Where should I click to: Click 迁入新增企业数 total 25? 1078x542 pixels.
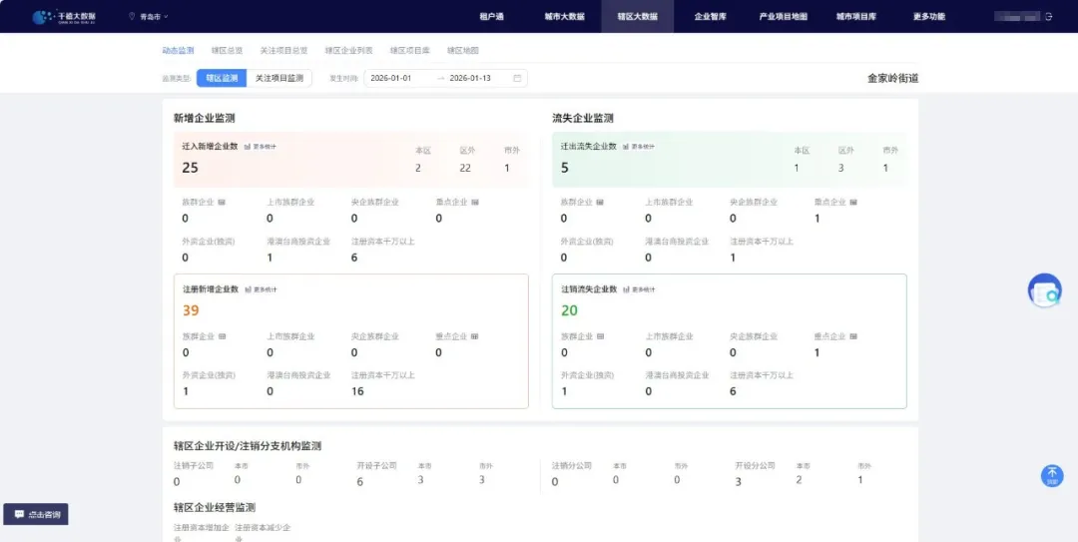point(191,167)
